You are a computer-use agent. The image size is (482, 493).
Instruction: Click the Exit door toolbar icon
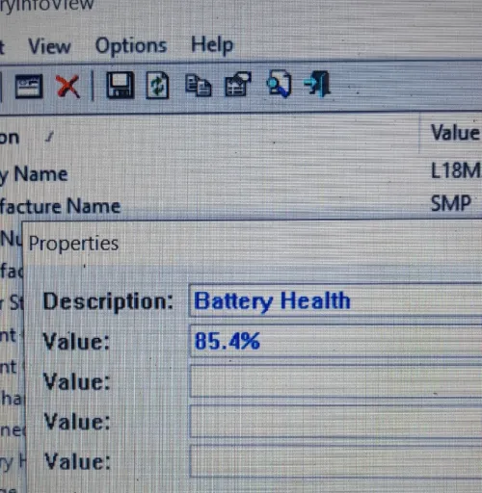(x=317, y=84)
